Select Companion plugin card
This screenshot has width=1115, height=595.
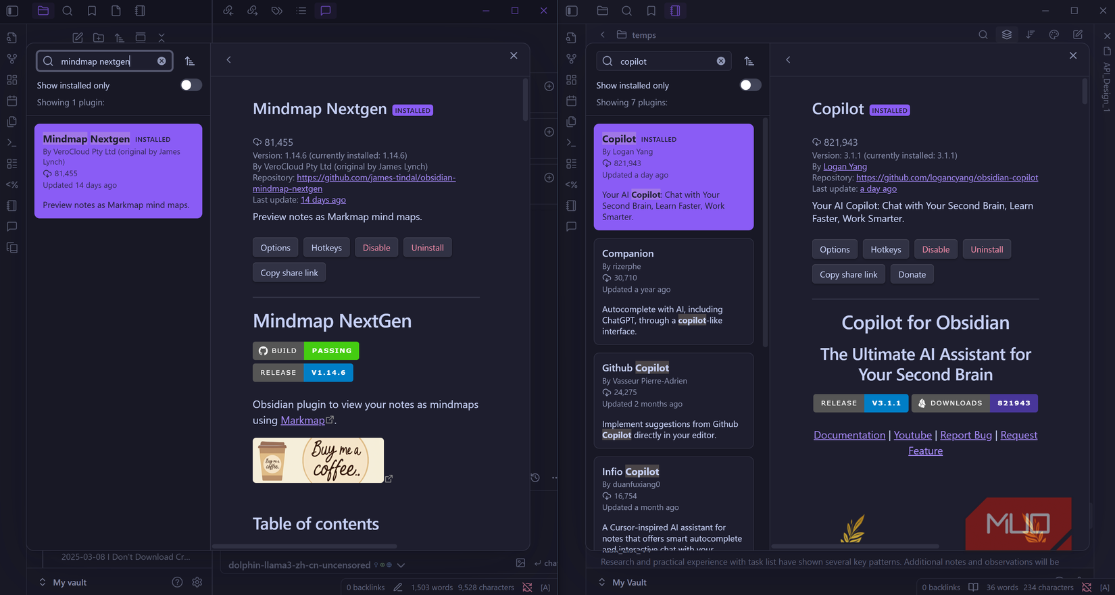point(674,292)
